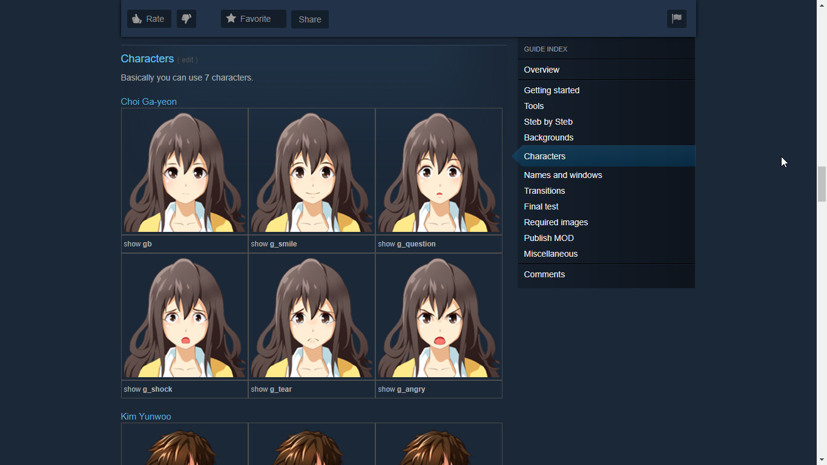Open the g_question character image

point(439,171)
